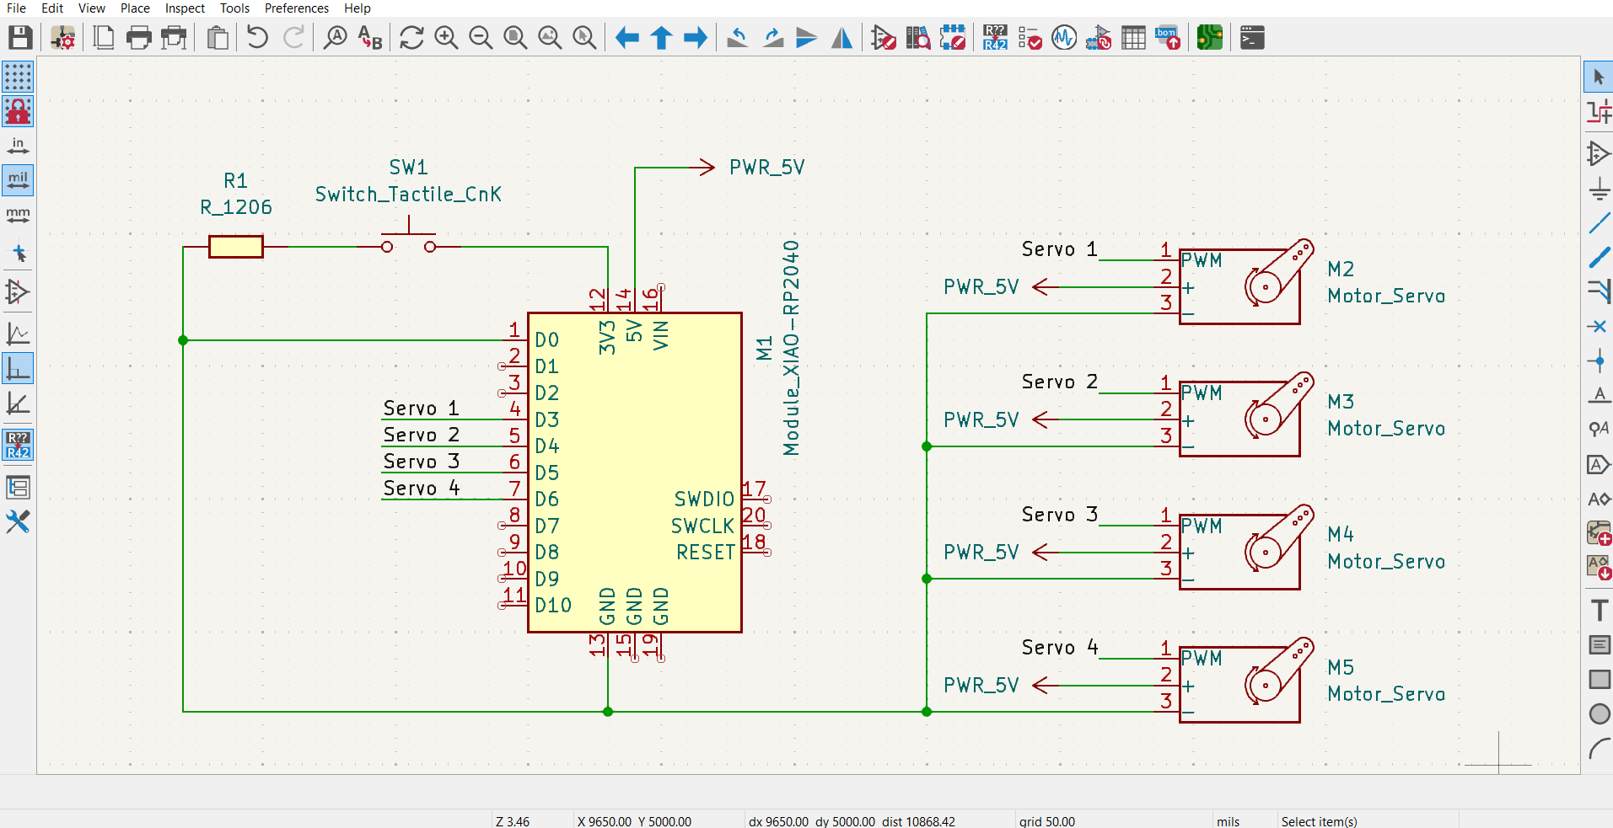Switch units to millimeters
This screenshot has width=1613, height=828.
pyautogui.click(x=18, y=215)
